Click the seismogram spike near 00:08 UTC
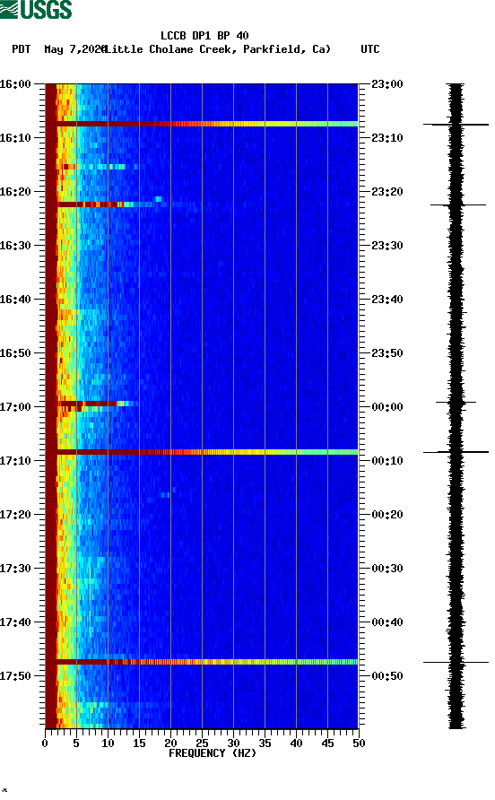Image resolution: width=495 pixels, height=800 pixels. click(456, 452)
